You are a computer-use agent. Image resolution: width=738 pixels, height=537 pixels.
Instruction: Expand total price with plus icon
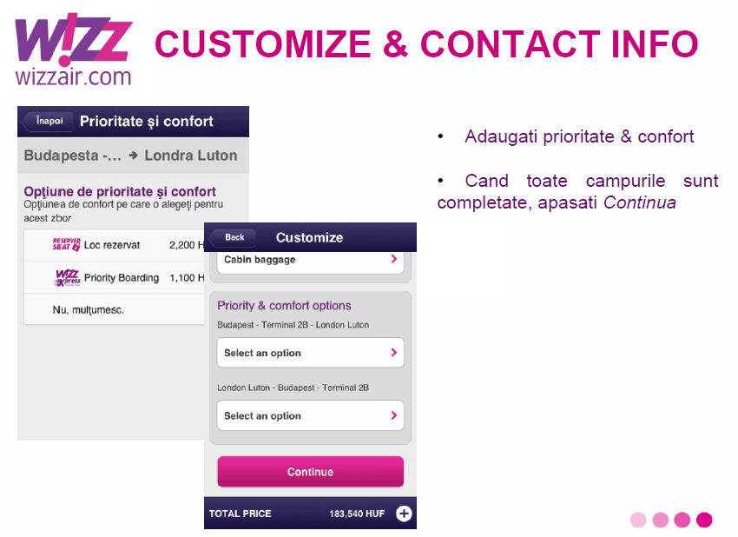coord(404,514)
